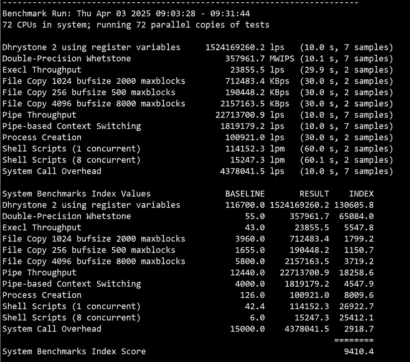Click the BASELINE column header
Viewport: 410px width, 362px height.
tap(245, 193)
